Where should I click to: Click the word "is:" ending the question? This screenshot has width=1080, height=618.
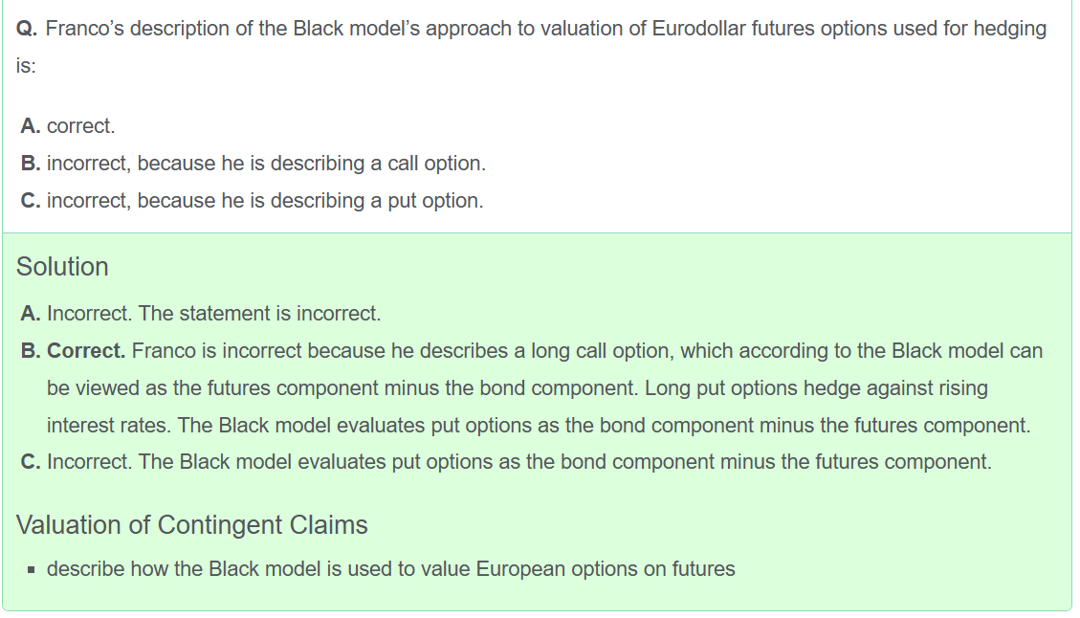26,67
